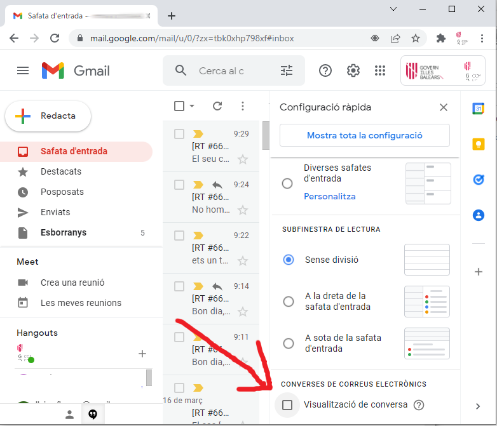
Task: Go to the Esborranys folder
Action: 64,232
